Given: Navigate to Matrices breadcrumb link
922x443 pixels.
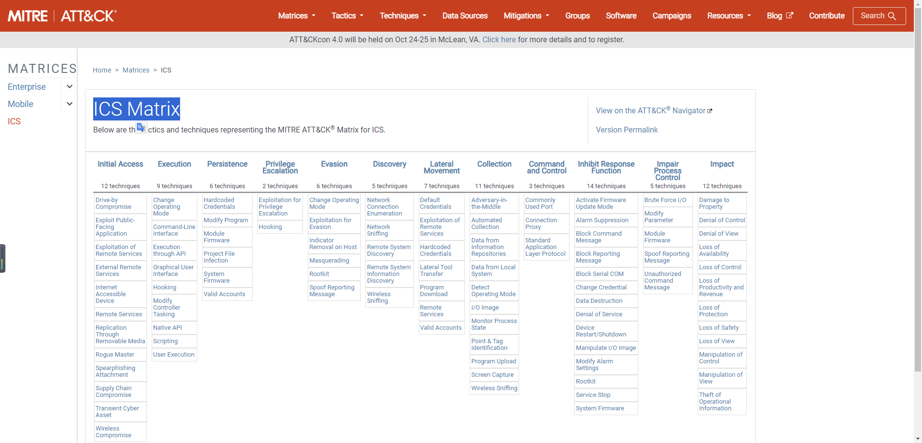Looking at the screenshot, I should [x=136, y=70].
